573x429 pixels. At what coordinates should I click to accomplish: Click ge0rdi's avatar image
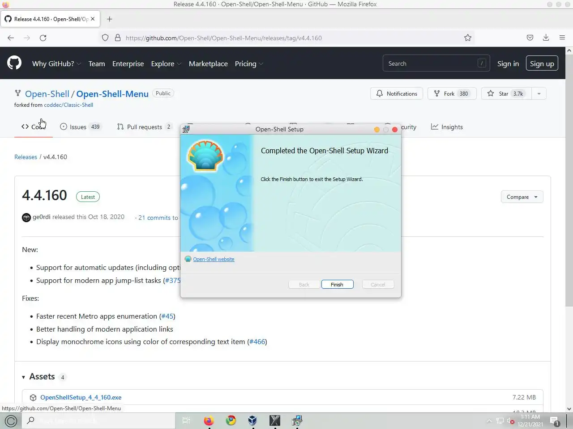click(26, 217)
